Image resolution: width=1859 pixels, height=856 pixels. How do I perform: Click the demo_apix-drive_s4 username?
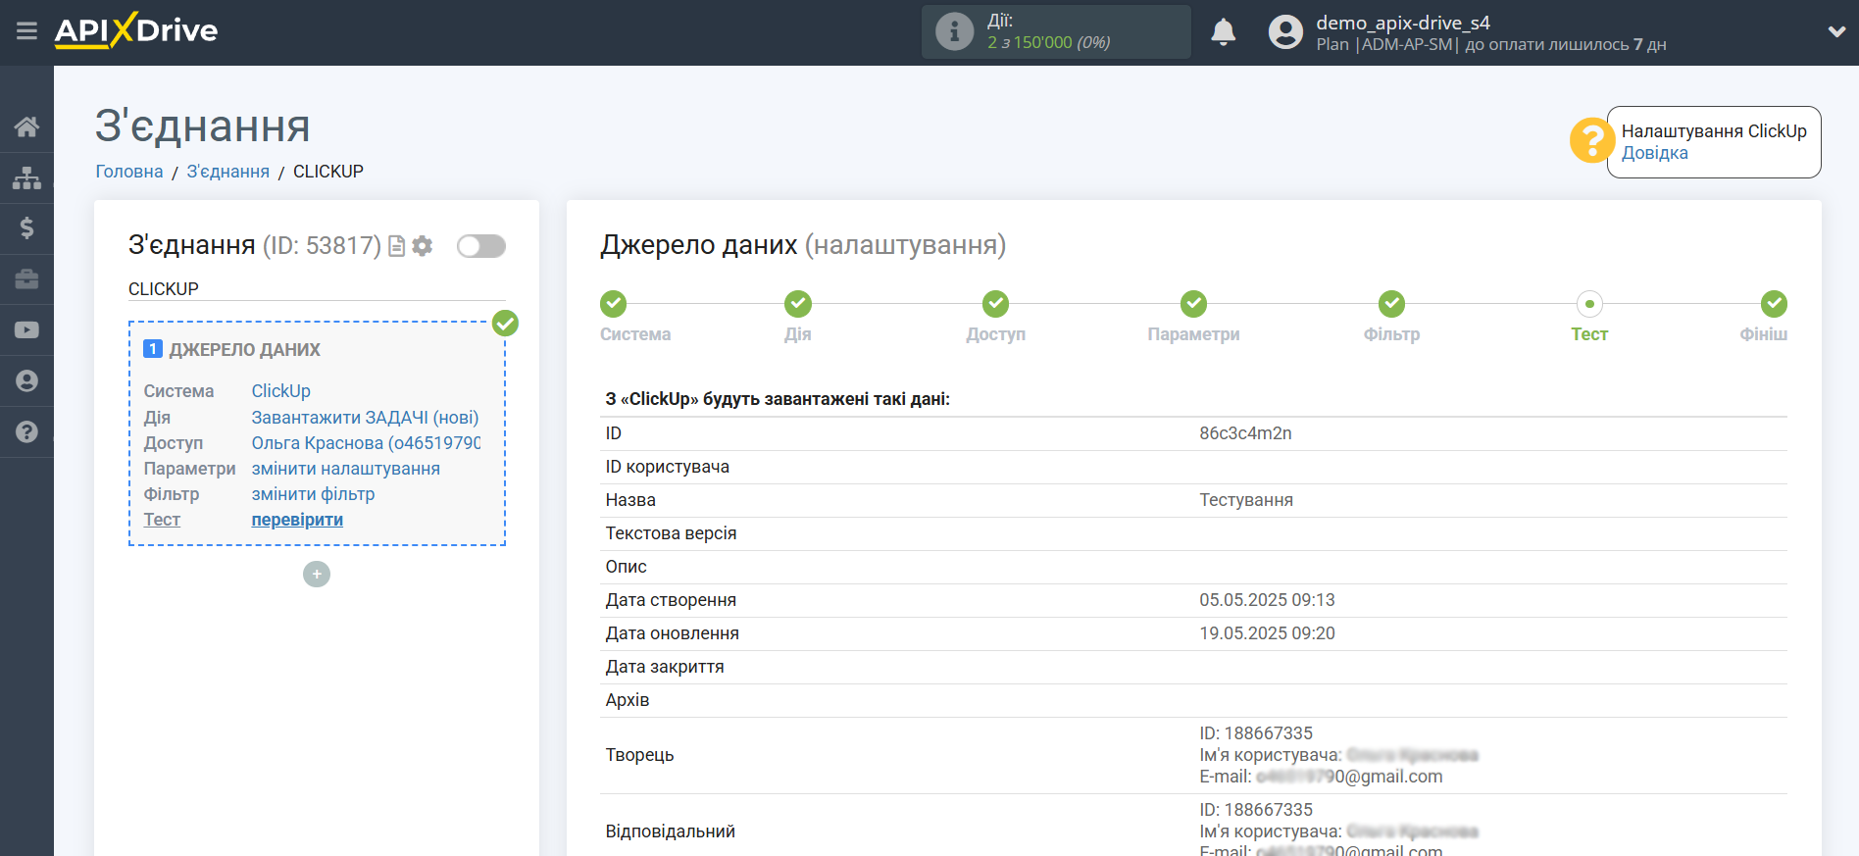click(1402, 23)
